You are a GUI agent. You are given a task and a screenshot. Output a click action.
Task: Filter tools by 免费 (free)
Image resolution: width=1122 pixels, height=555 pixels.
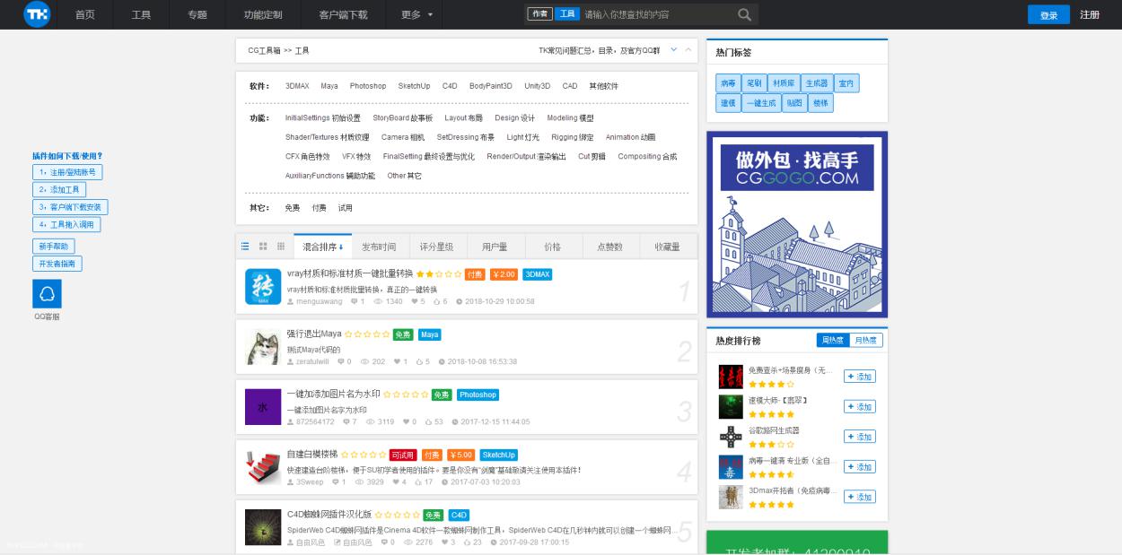pyautogui.click(x=290, y=208)
